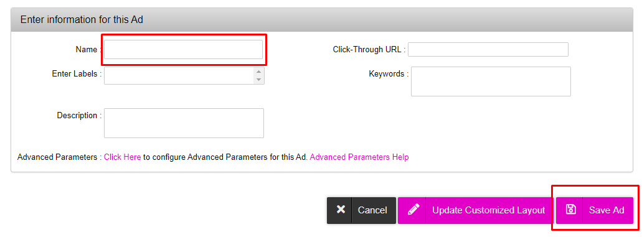Focus the Click-Through URL input field
The image size is (642, 237).
[488, 50]
